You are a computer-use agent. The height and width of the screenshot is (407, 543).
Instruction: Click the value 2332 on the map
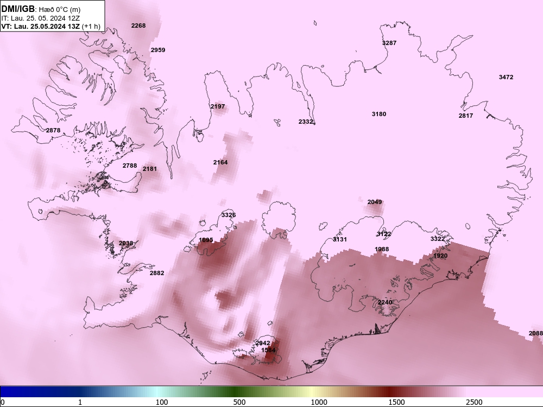(305, 122)
